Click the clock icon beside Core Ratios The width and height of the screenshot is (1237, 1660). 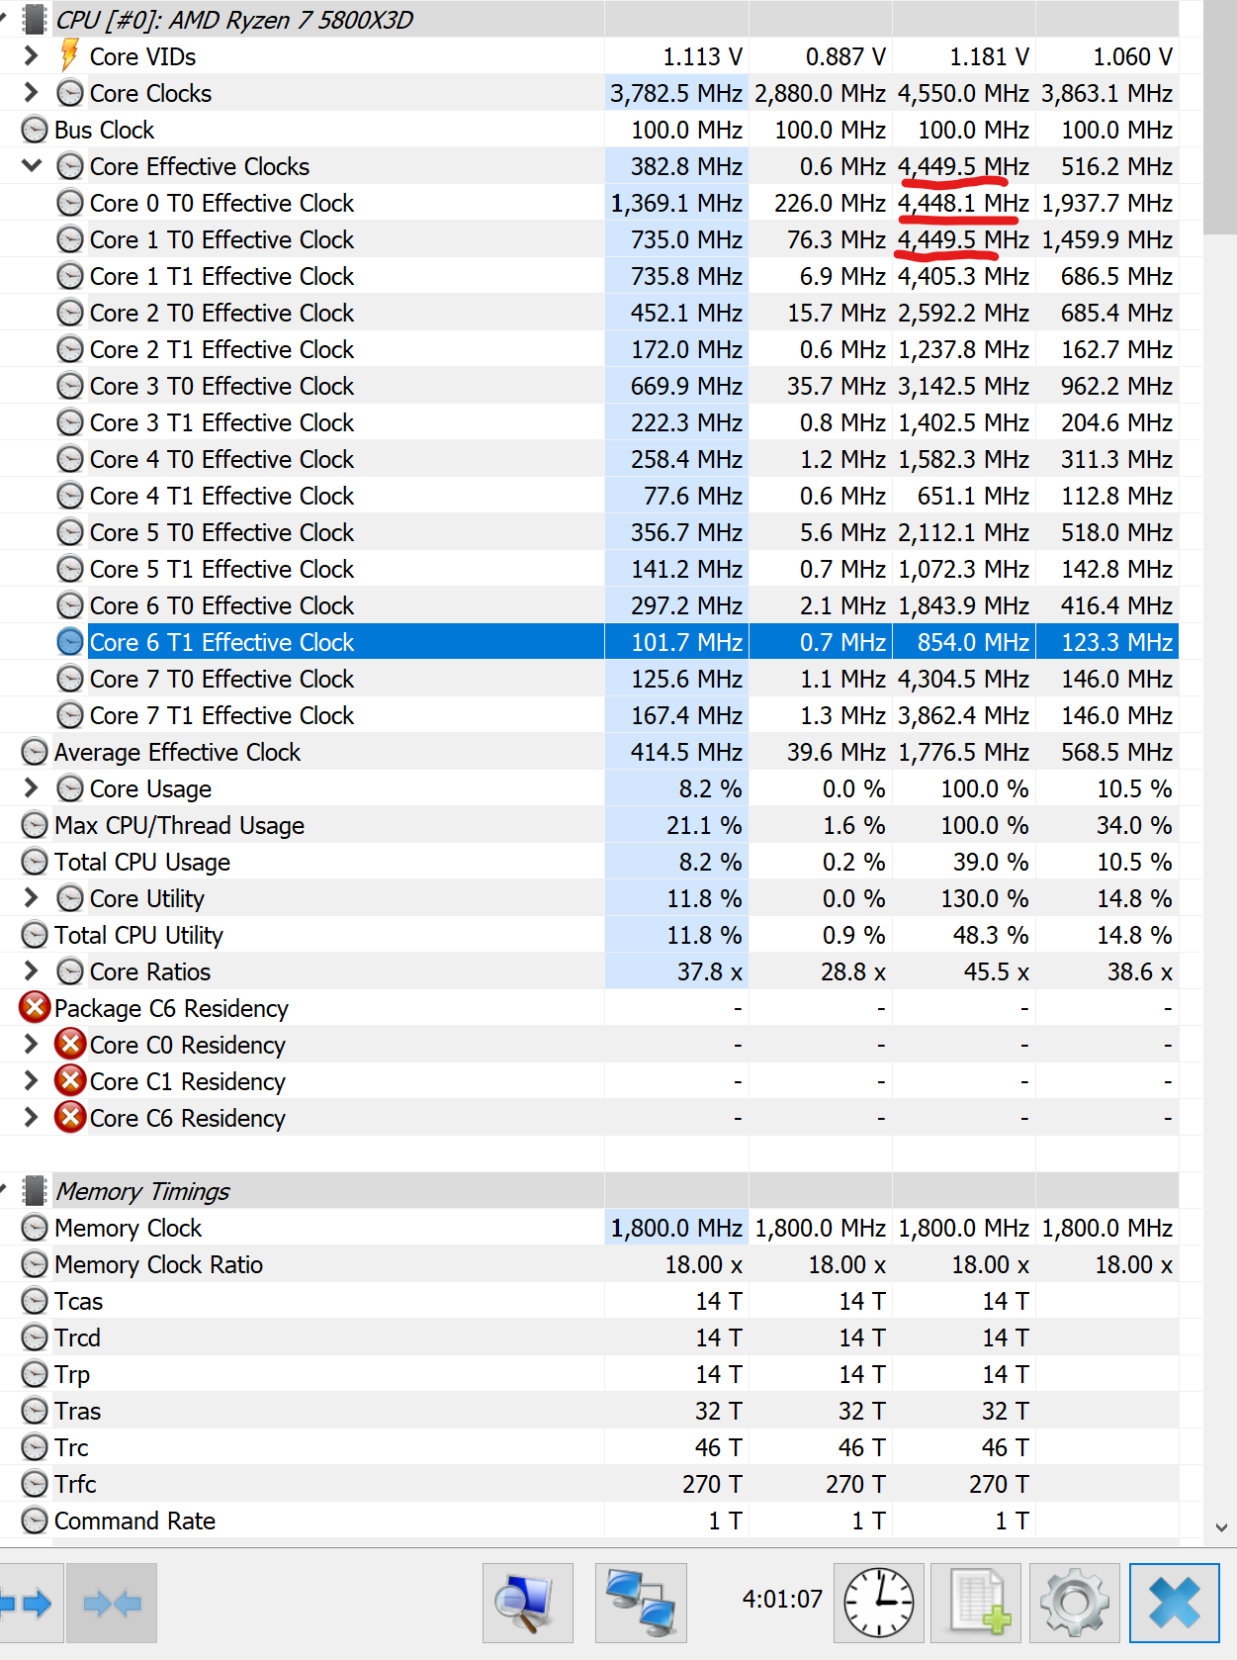tap(70, 971)
